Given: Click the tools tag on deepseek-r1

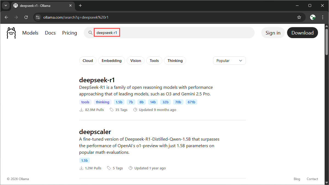Looking at the screenshot, I should pyautogui.click(x=85, y=102).
